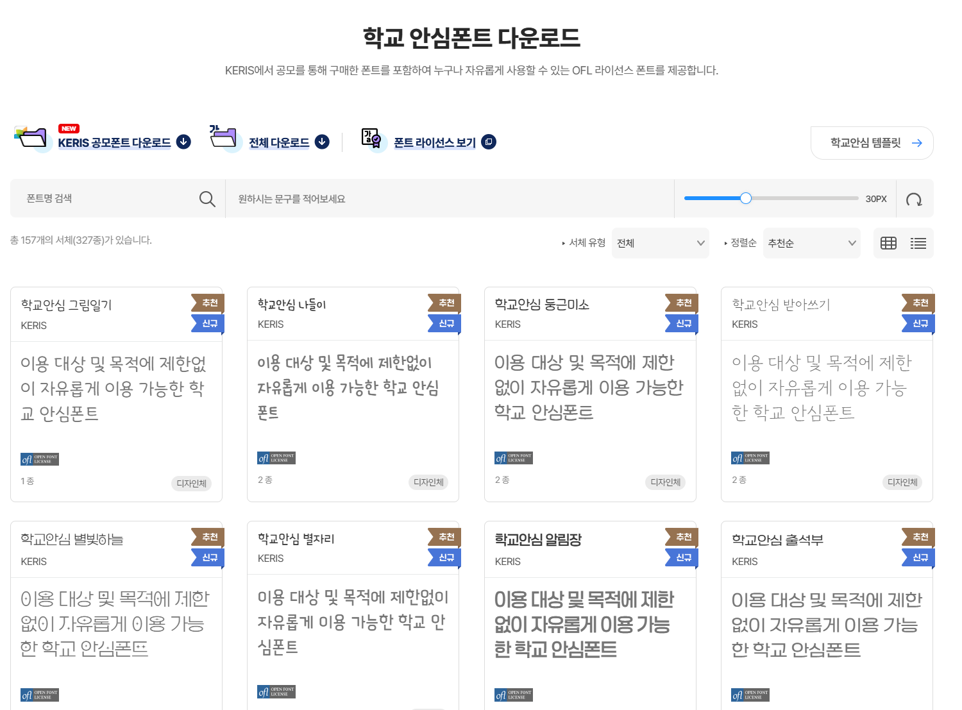
Task: Switch to grid view layout
Action: point(888,243)
